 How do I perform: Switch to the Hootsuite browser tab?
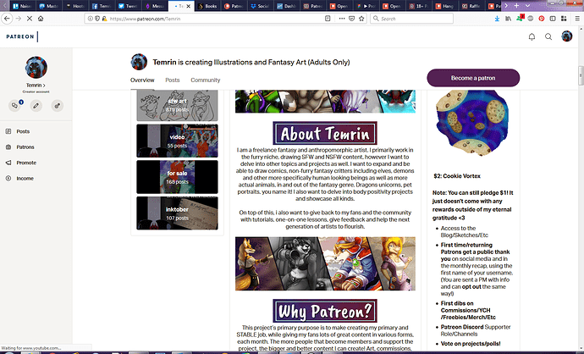pos(76,6)
